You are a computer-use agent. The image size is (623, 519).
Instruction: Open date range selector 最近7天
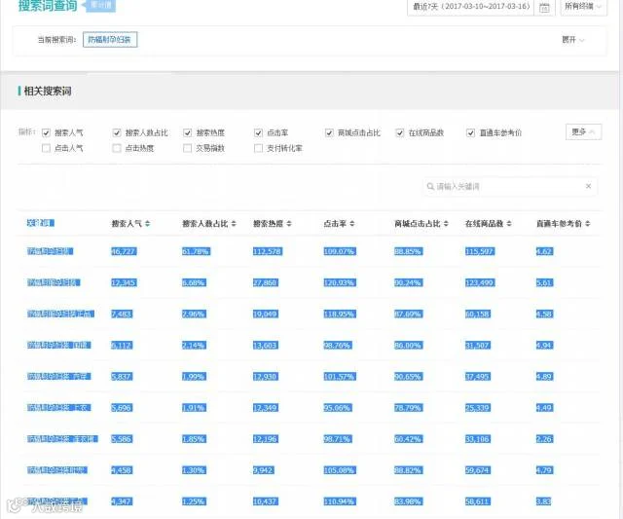click(471, 7)
